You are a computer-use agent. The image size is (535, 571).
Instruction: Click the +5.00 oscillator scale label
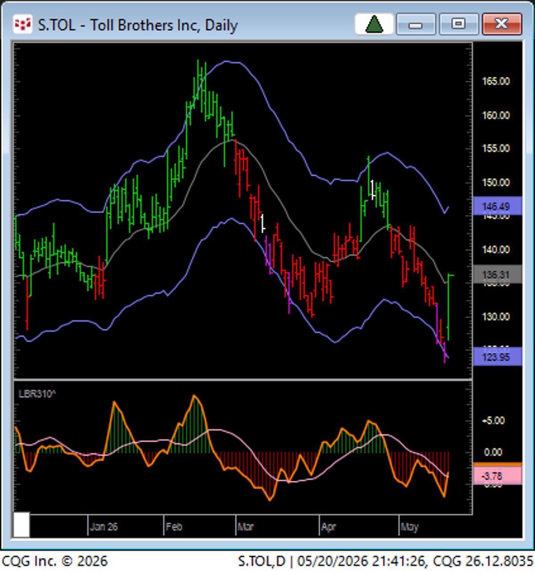pyautogui.click(x=493, y=421)
